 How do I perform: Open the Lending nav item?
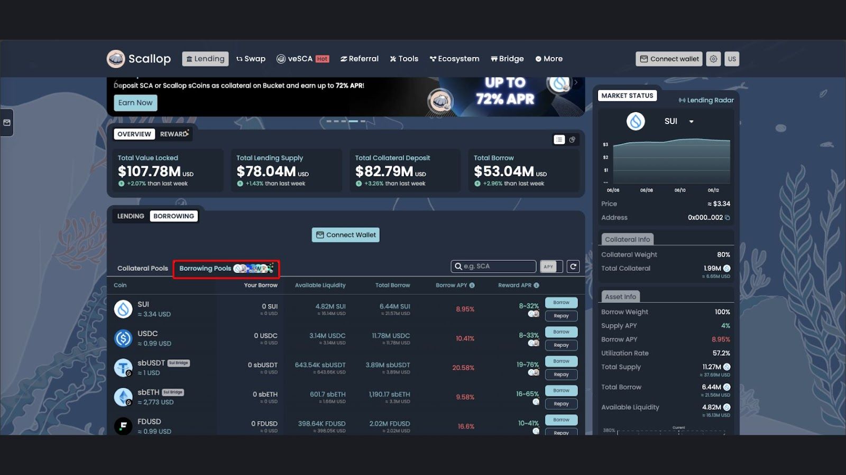(x=205, y=59)
